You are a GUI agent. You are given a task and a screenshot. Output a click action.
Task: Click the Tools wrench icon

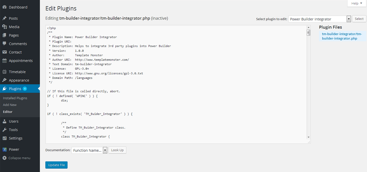click(4, 130)
